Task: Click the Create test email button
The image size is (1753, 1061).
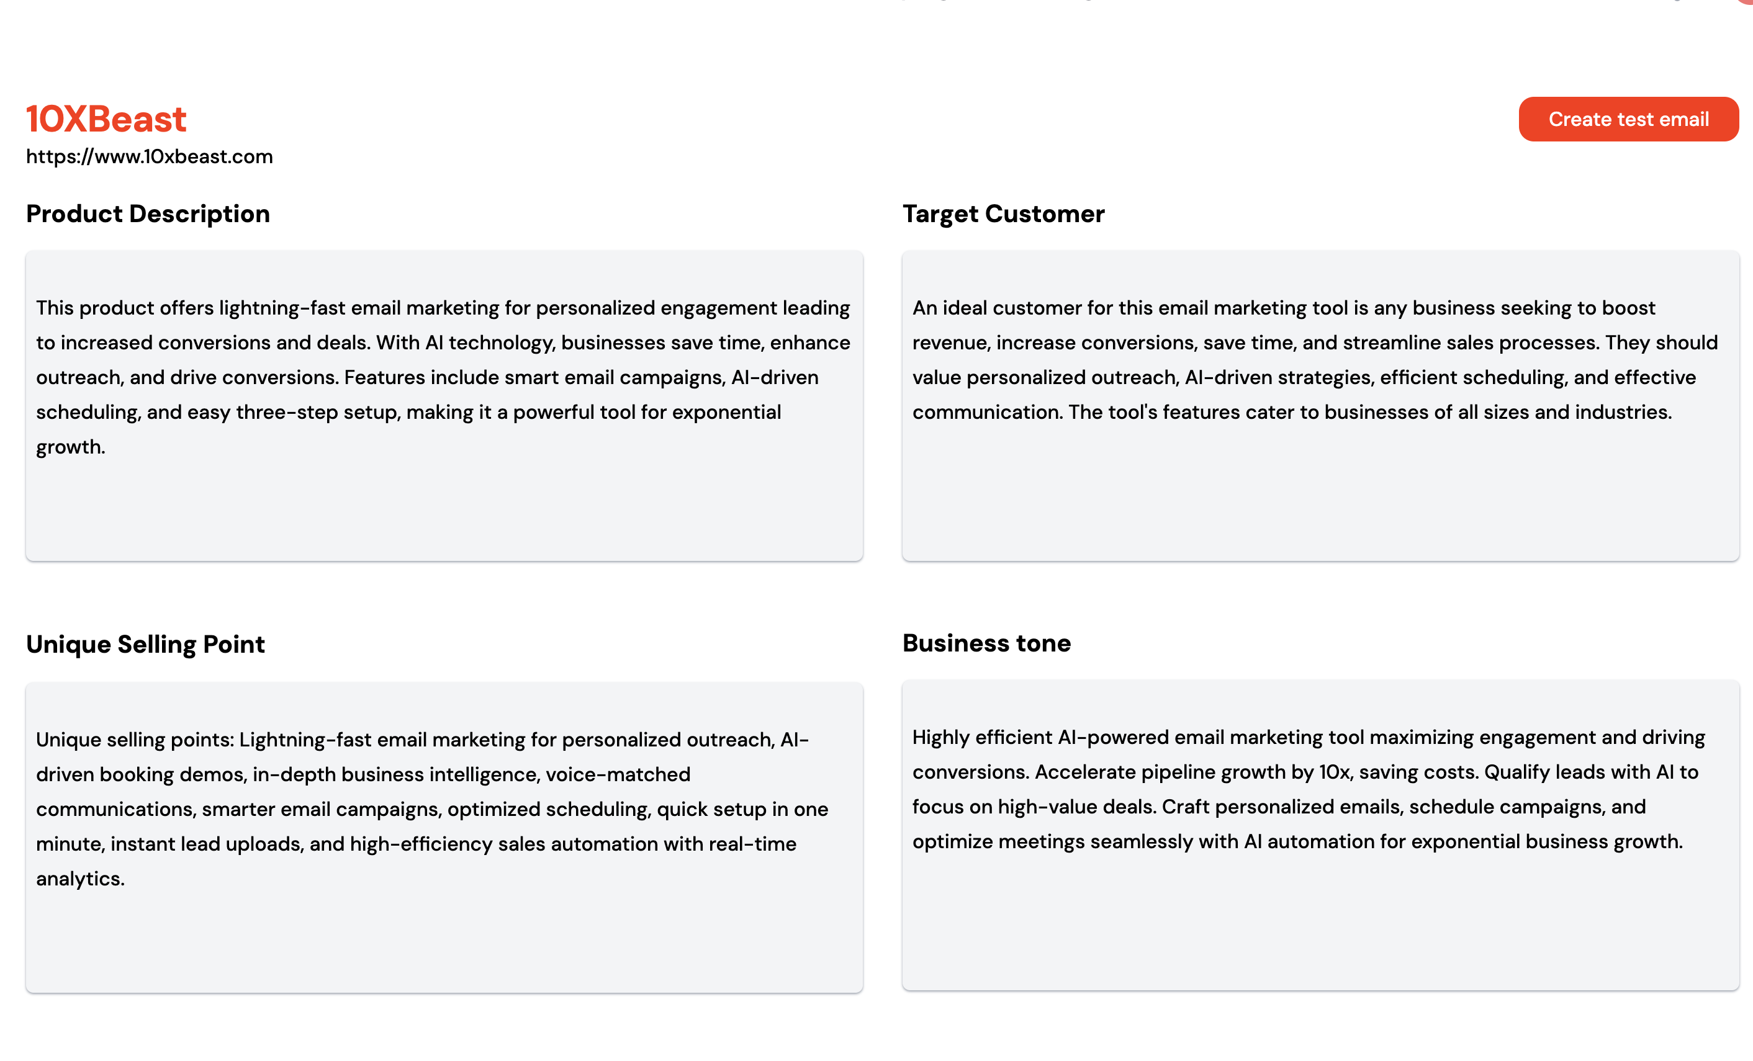Action: click(x=1628, y=120)
